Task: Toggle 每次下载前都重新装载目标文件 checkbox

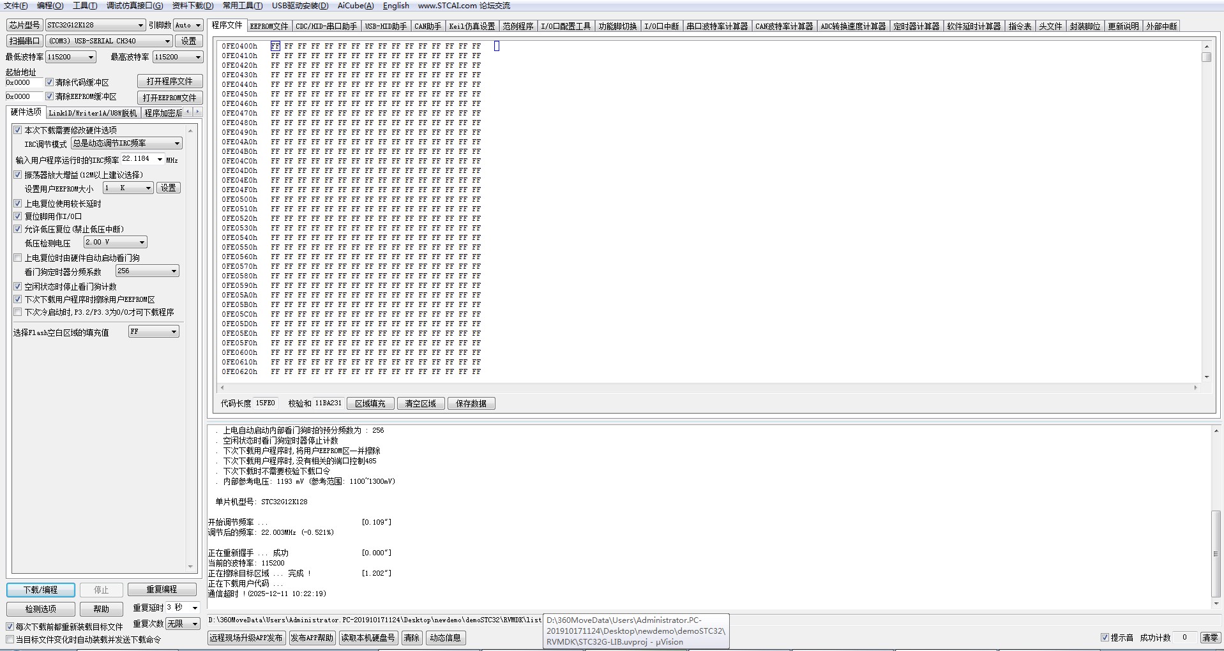Action: pyautogui.click(x=10, y=627)
